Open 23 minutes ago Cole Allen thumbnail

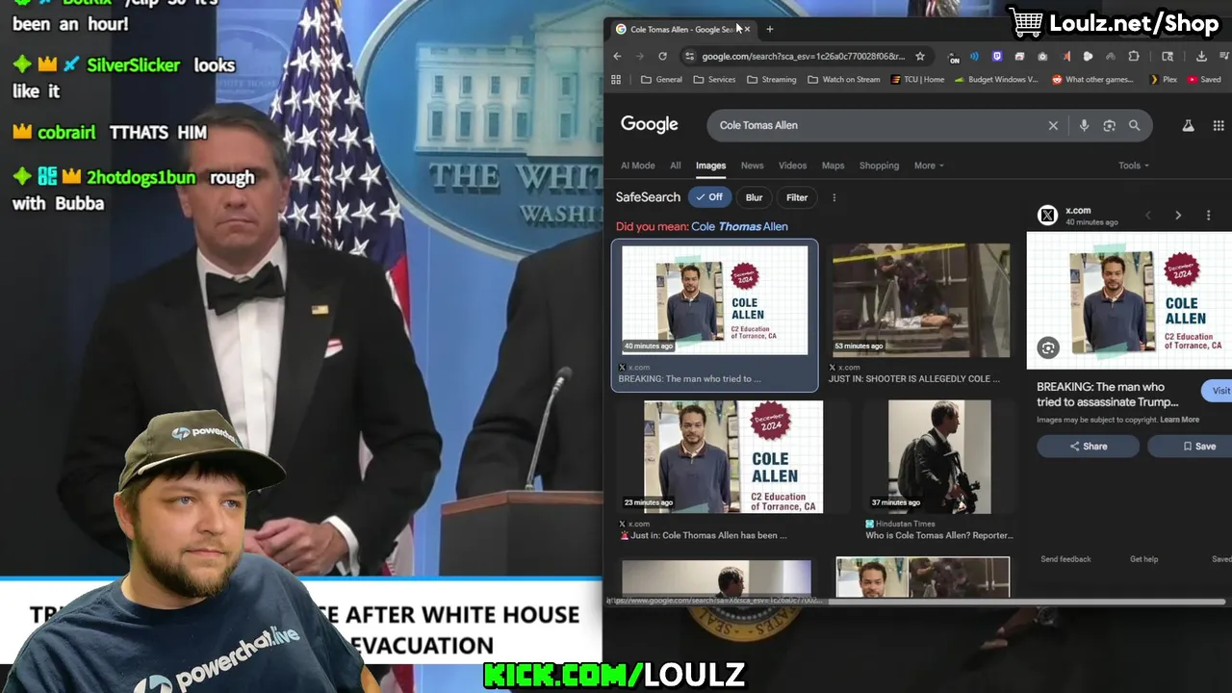733,457
